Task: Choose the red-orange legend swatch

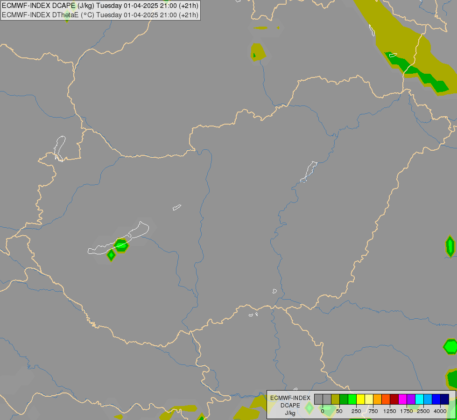Action: click(x=386, y=399)
